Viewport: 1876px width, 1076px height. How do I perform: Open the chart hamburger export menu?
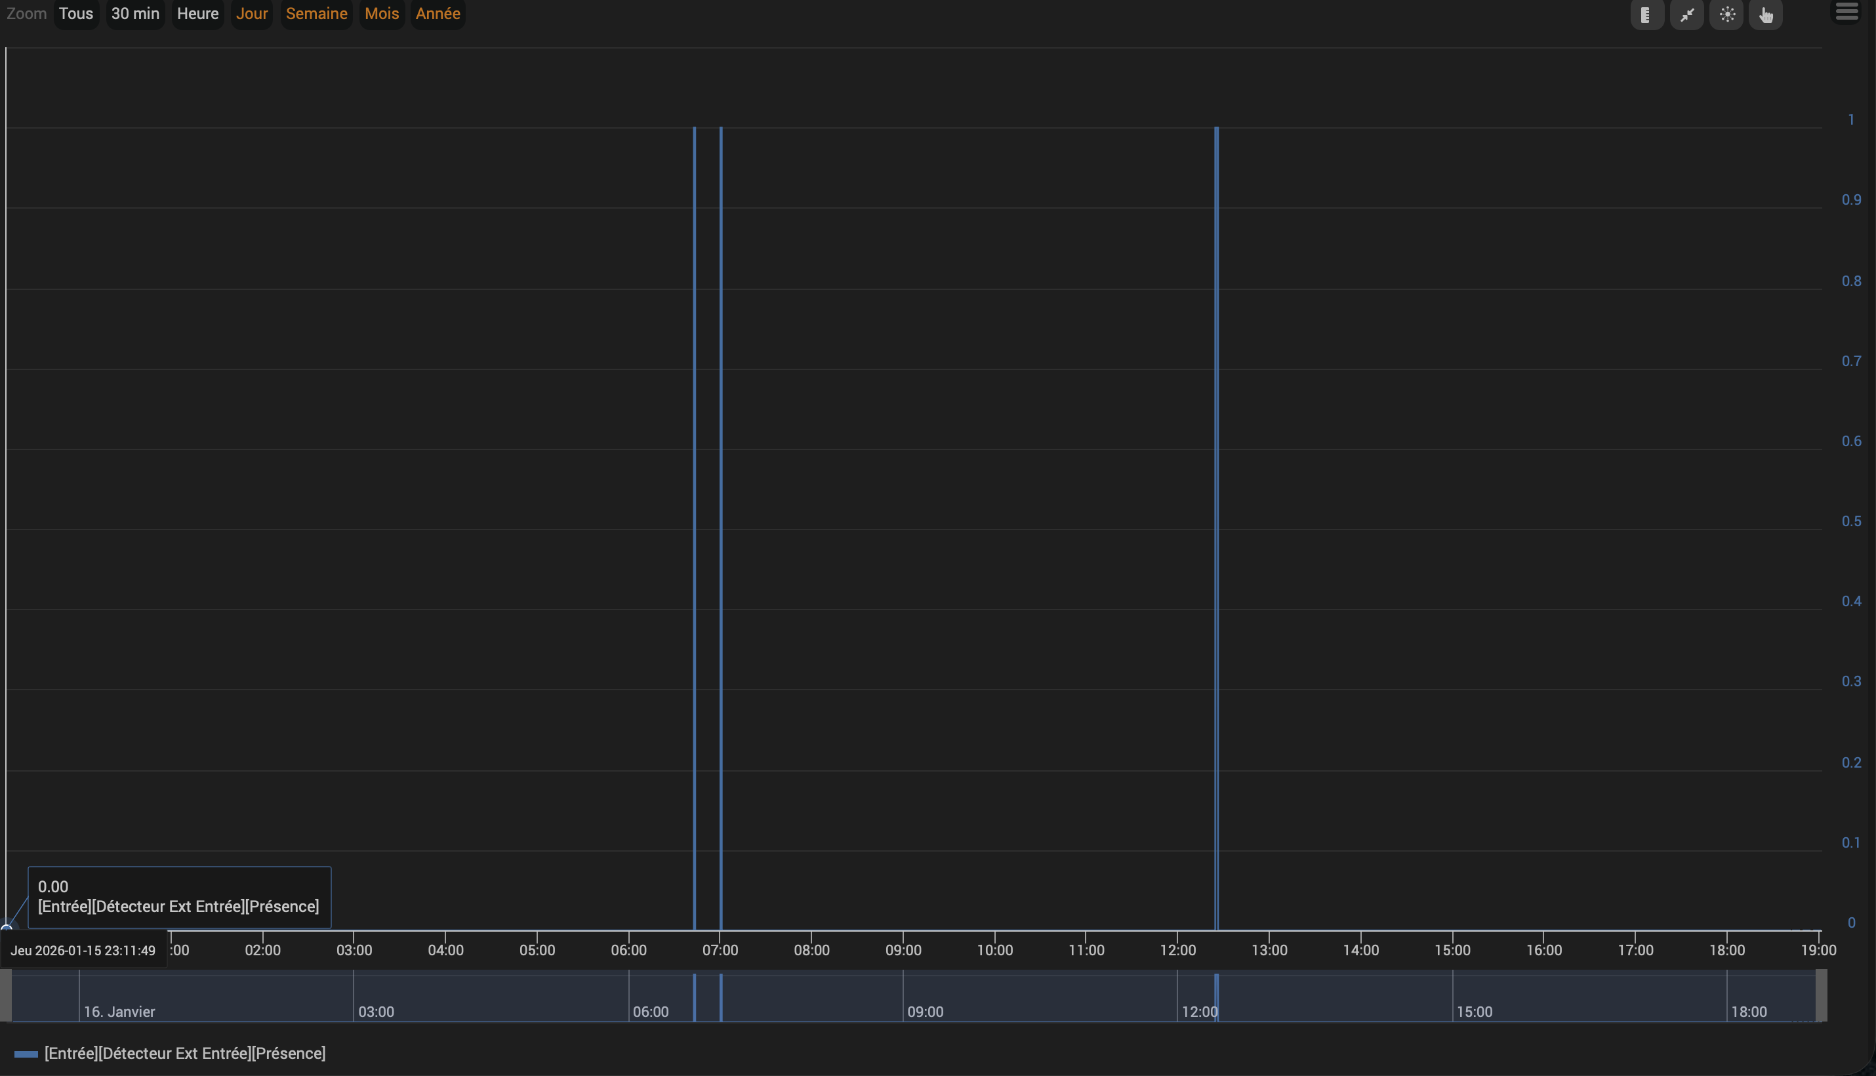coord(1846,12)
